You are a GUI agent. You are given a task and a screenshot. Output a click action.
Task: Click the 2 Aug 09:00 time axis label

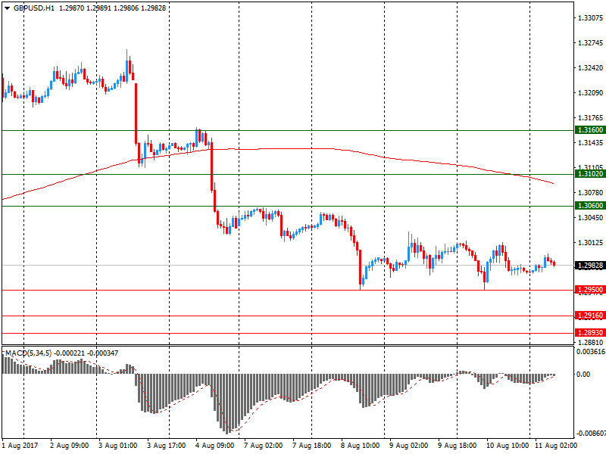69,446
